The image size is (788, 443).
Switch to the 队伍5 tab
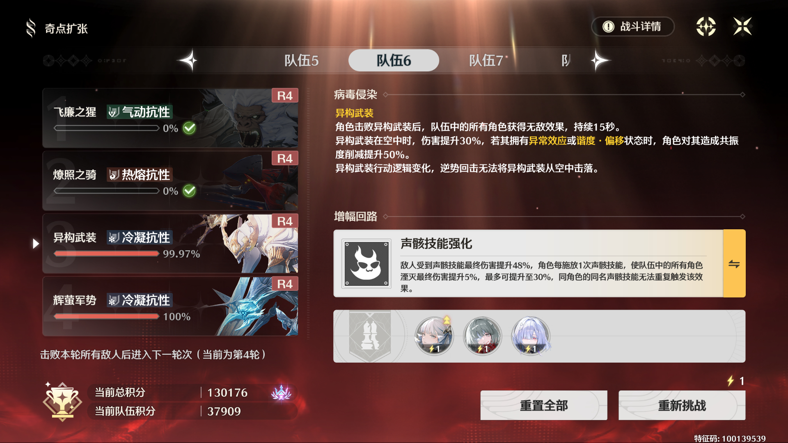coord(302,61)
